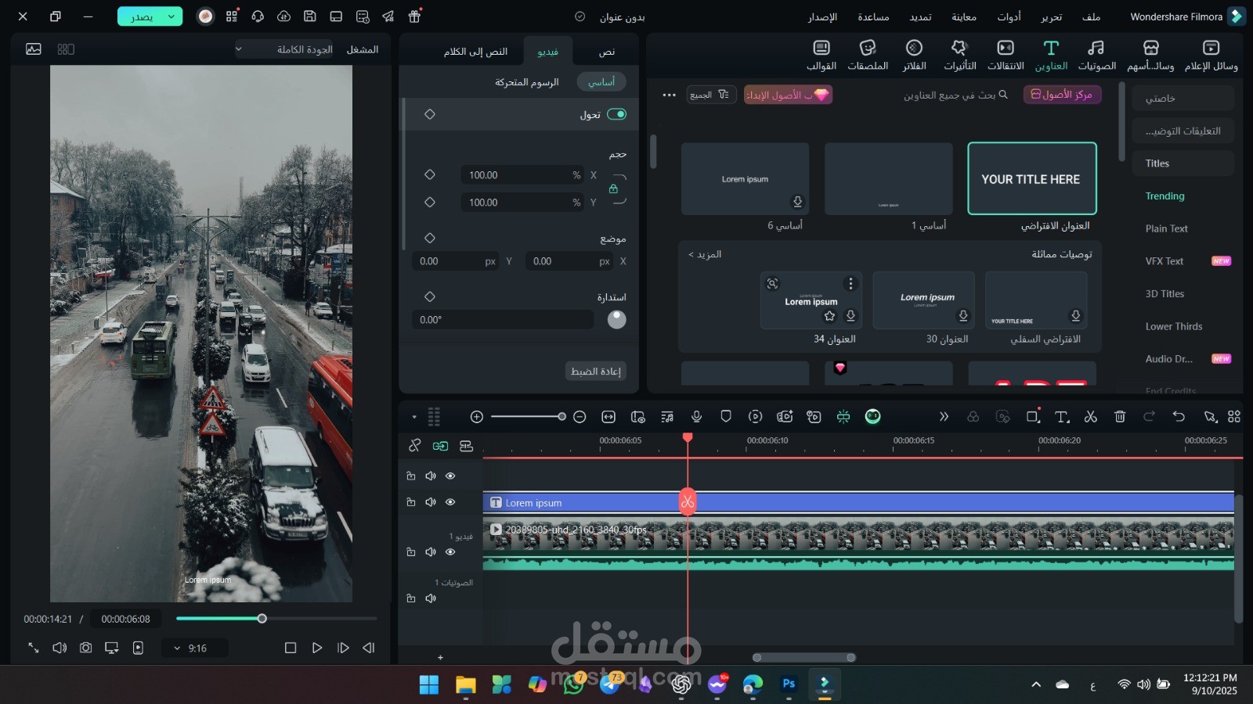Open the filter All (الجميع) dropdown
The height and width of the screenshot is (704, 1253).
(x=711, y=95)
